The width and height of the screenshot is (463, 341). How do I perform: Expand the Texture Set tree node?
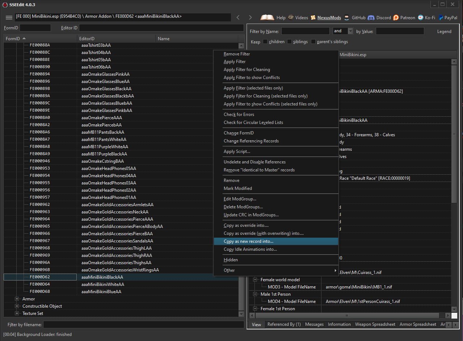coord(17,313)
